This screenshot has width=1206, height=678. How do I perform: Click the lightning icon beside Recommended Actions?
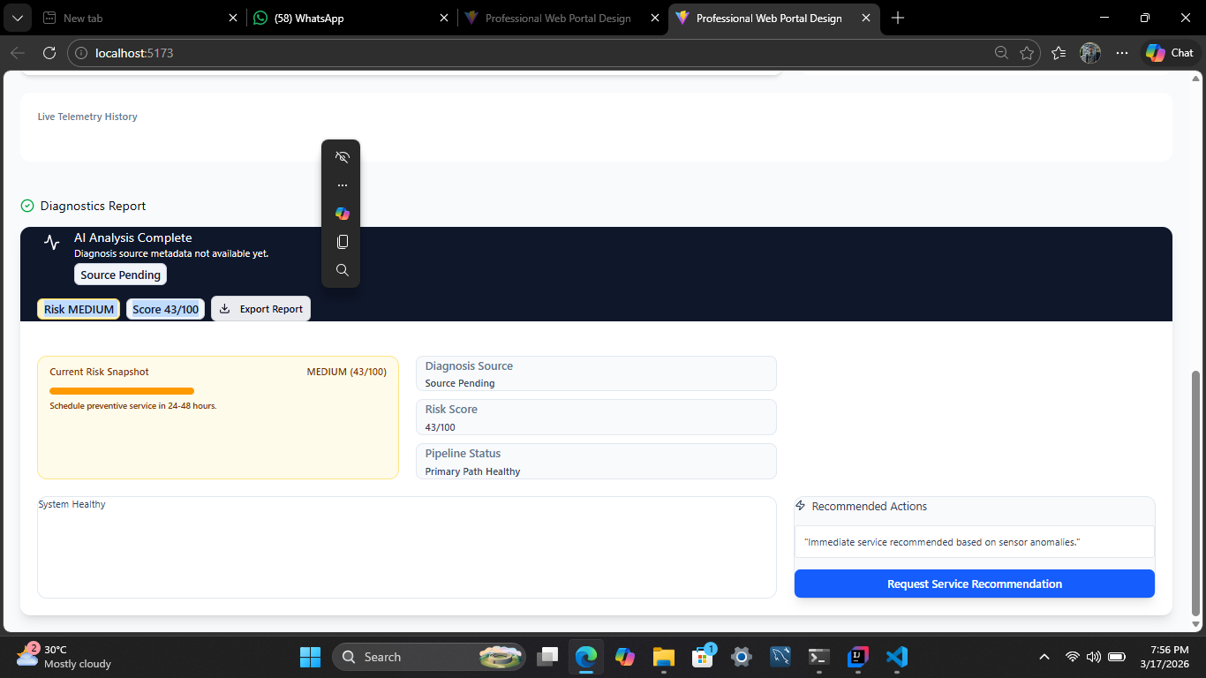801,506
